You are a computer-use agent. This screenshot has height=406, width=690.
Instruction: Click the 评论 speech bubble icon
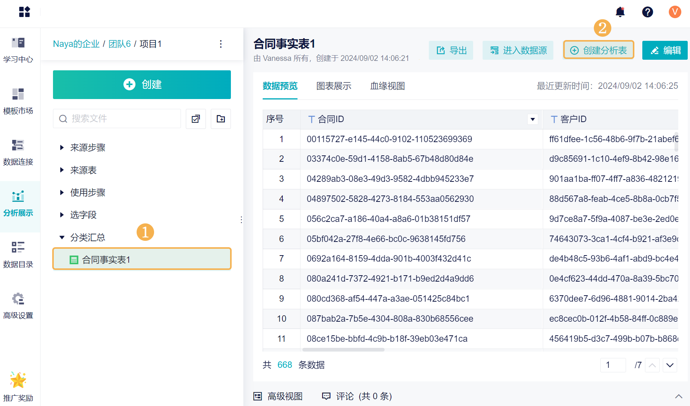[x=326, y=396]
